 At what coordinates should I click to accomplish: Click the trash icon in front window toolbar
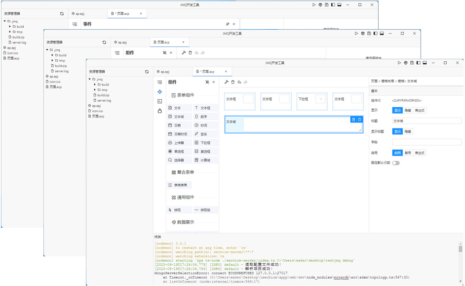coord(233,82)
